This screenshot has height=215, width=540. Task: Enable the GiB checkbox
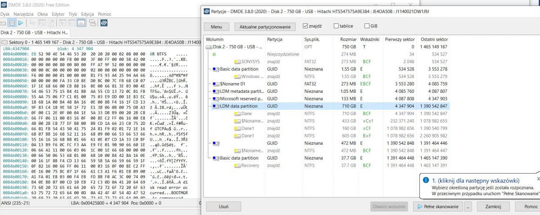coord(367,26)
